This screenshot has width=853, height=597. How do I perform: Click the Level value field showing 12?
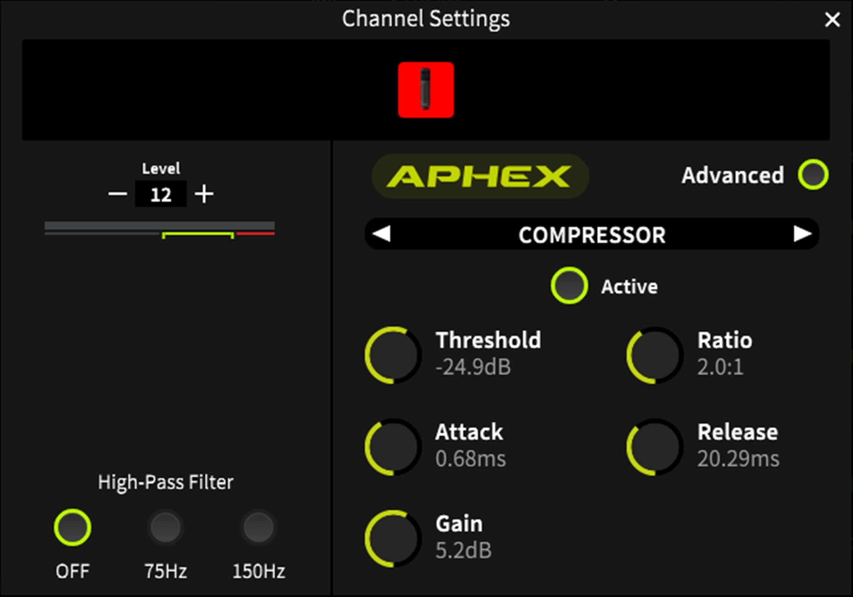pos(161,194)
